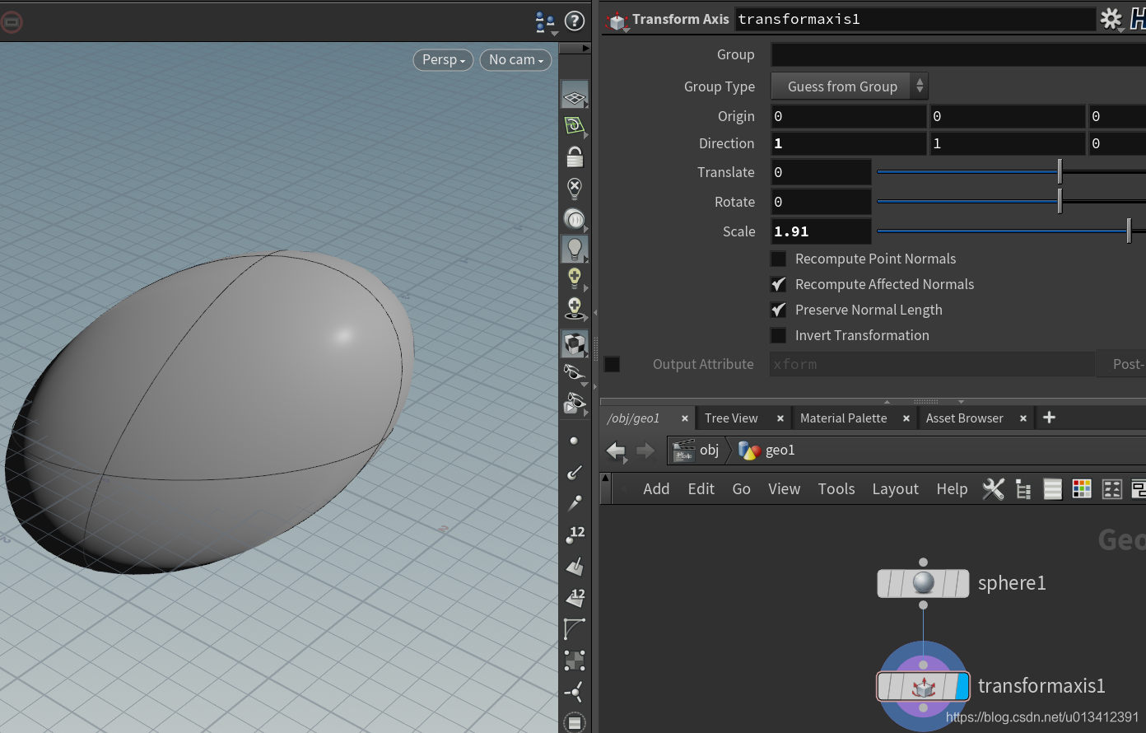
Task: Click geo1 in the path bar
Action: [x=766, y=450]
